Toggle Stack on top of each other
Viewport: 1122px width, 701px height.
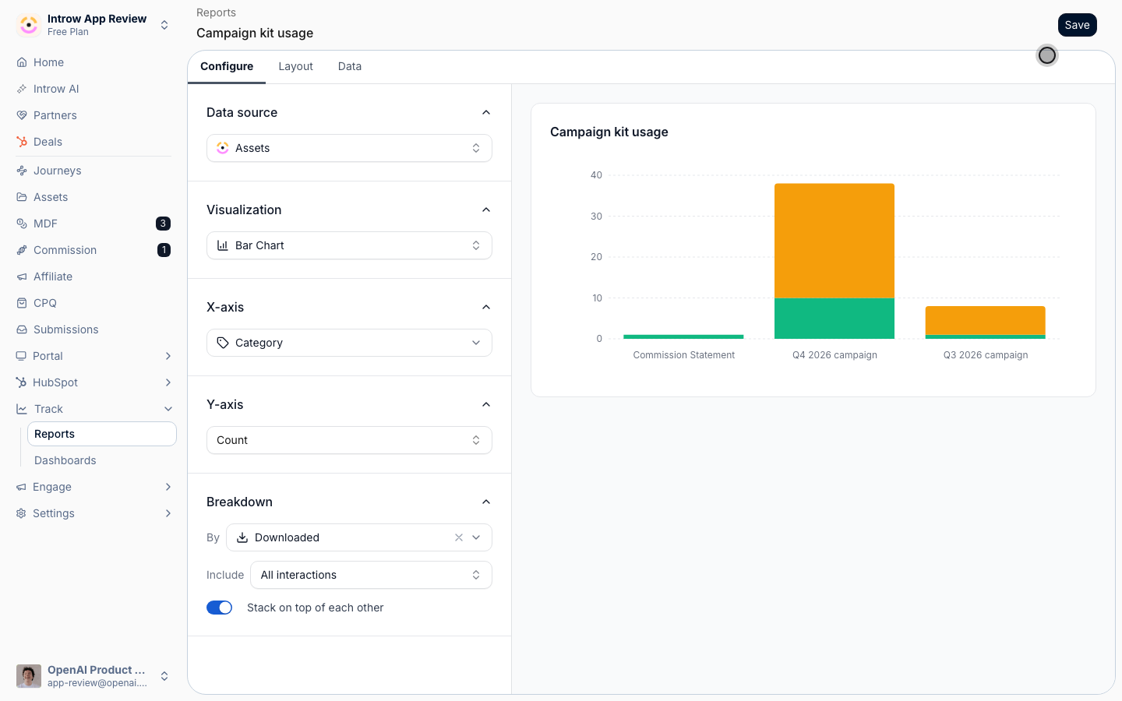coord(219,608)
